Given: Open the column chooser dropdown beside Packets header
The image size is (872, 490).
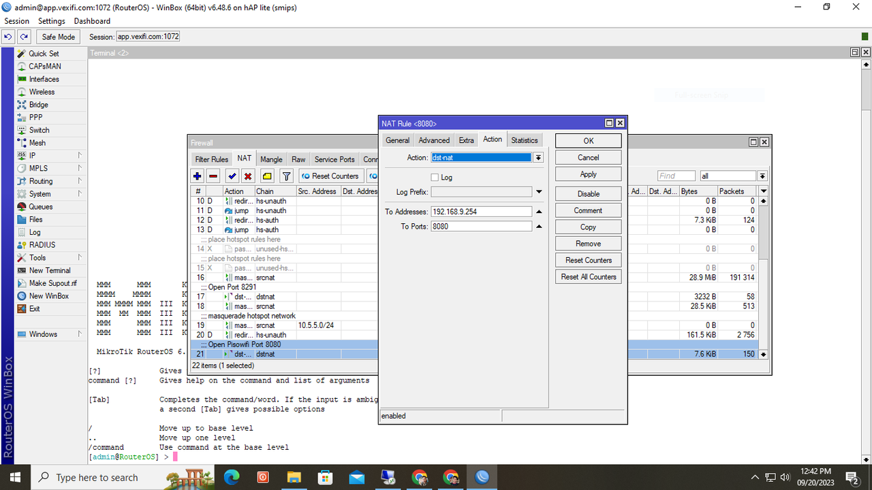Looking at the screenshot, I should click(x=763, y=191).
